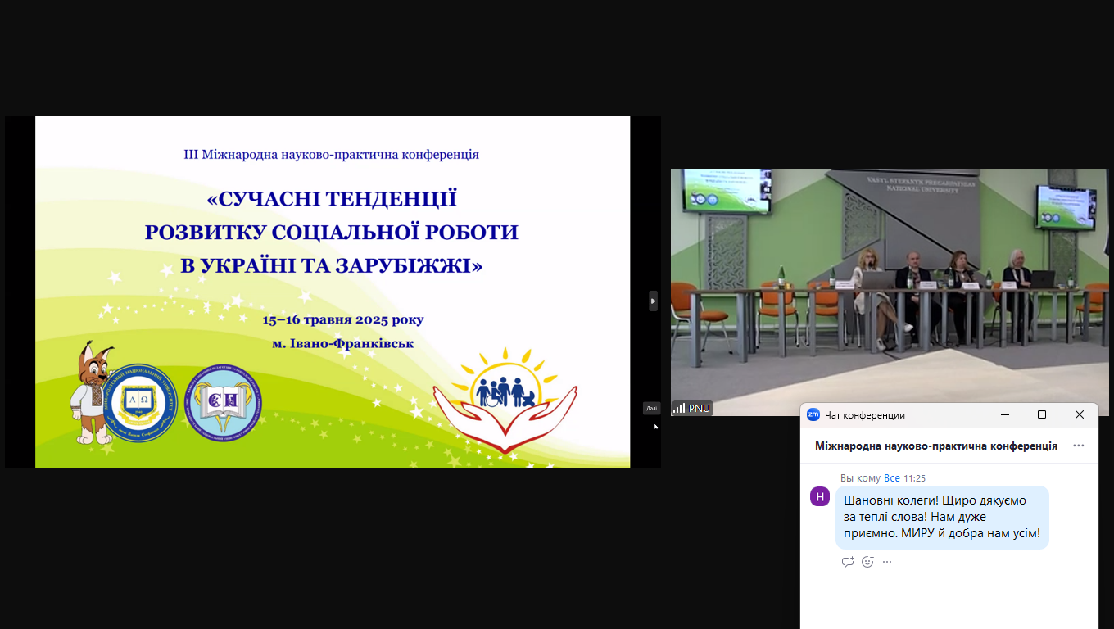Click the Zoom logo icon in the chat title bar
Screen dimensions: 1114x629
click(814, 415)
